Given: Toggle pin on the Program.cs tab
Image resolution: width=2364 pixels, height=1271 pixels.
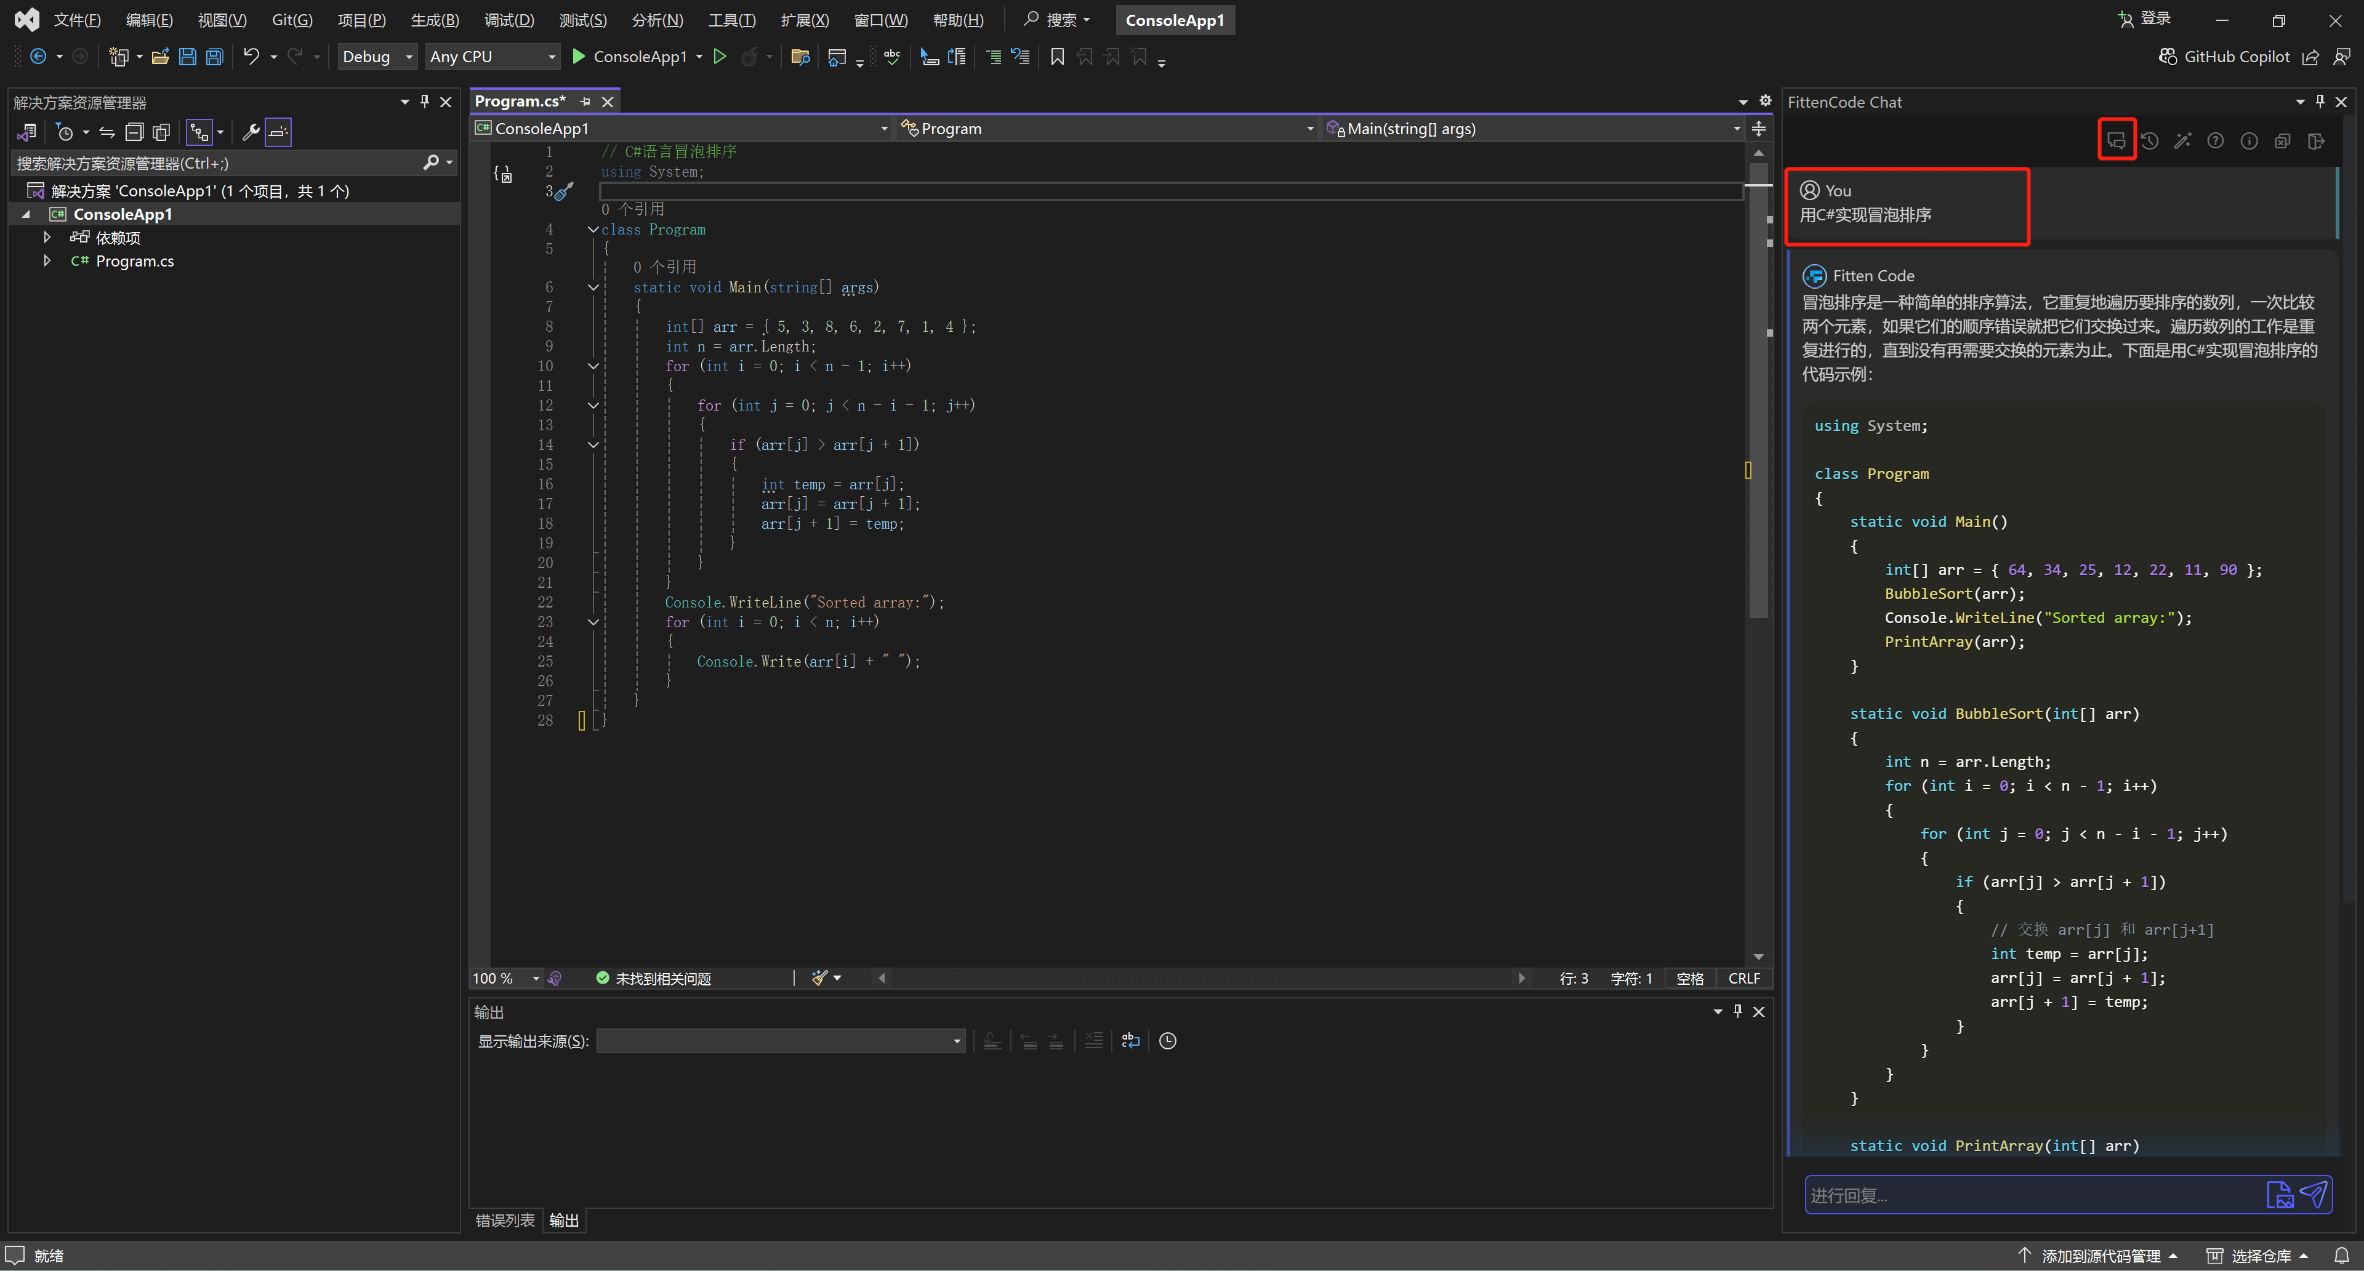Looking at the screenshot, I should click(585, 102).
